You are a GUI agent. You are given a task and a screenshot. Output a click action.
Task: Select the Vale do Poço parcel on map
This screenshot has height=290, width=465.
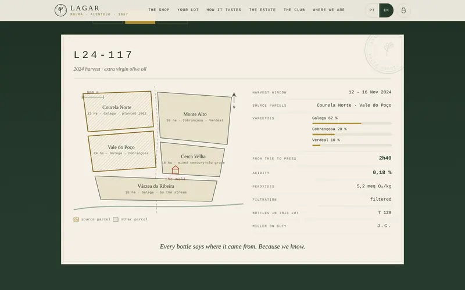[x=122, y=151]
